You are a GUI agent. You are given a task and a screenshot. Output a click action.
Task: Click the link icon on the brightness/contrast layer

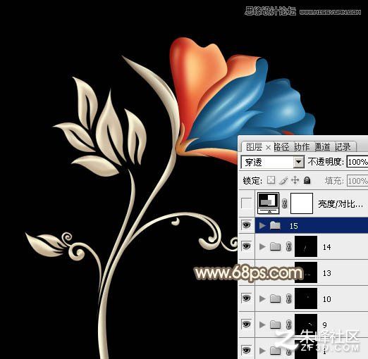(x=284, y=203)
